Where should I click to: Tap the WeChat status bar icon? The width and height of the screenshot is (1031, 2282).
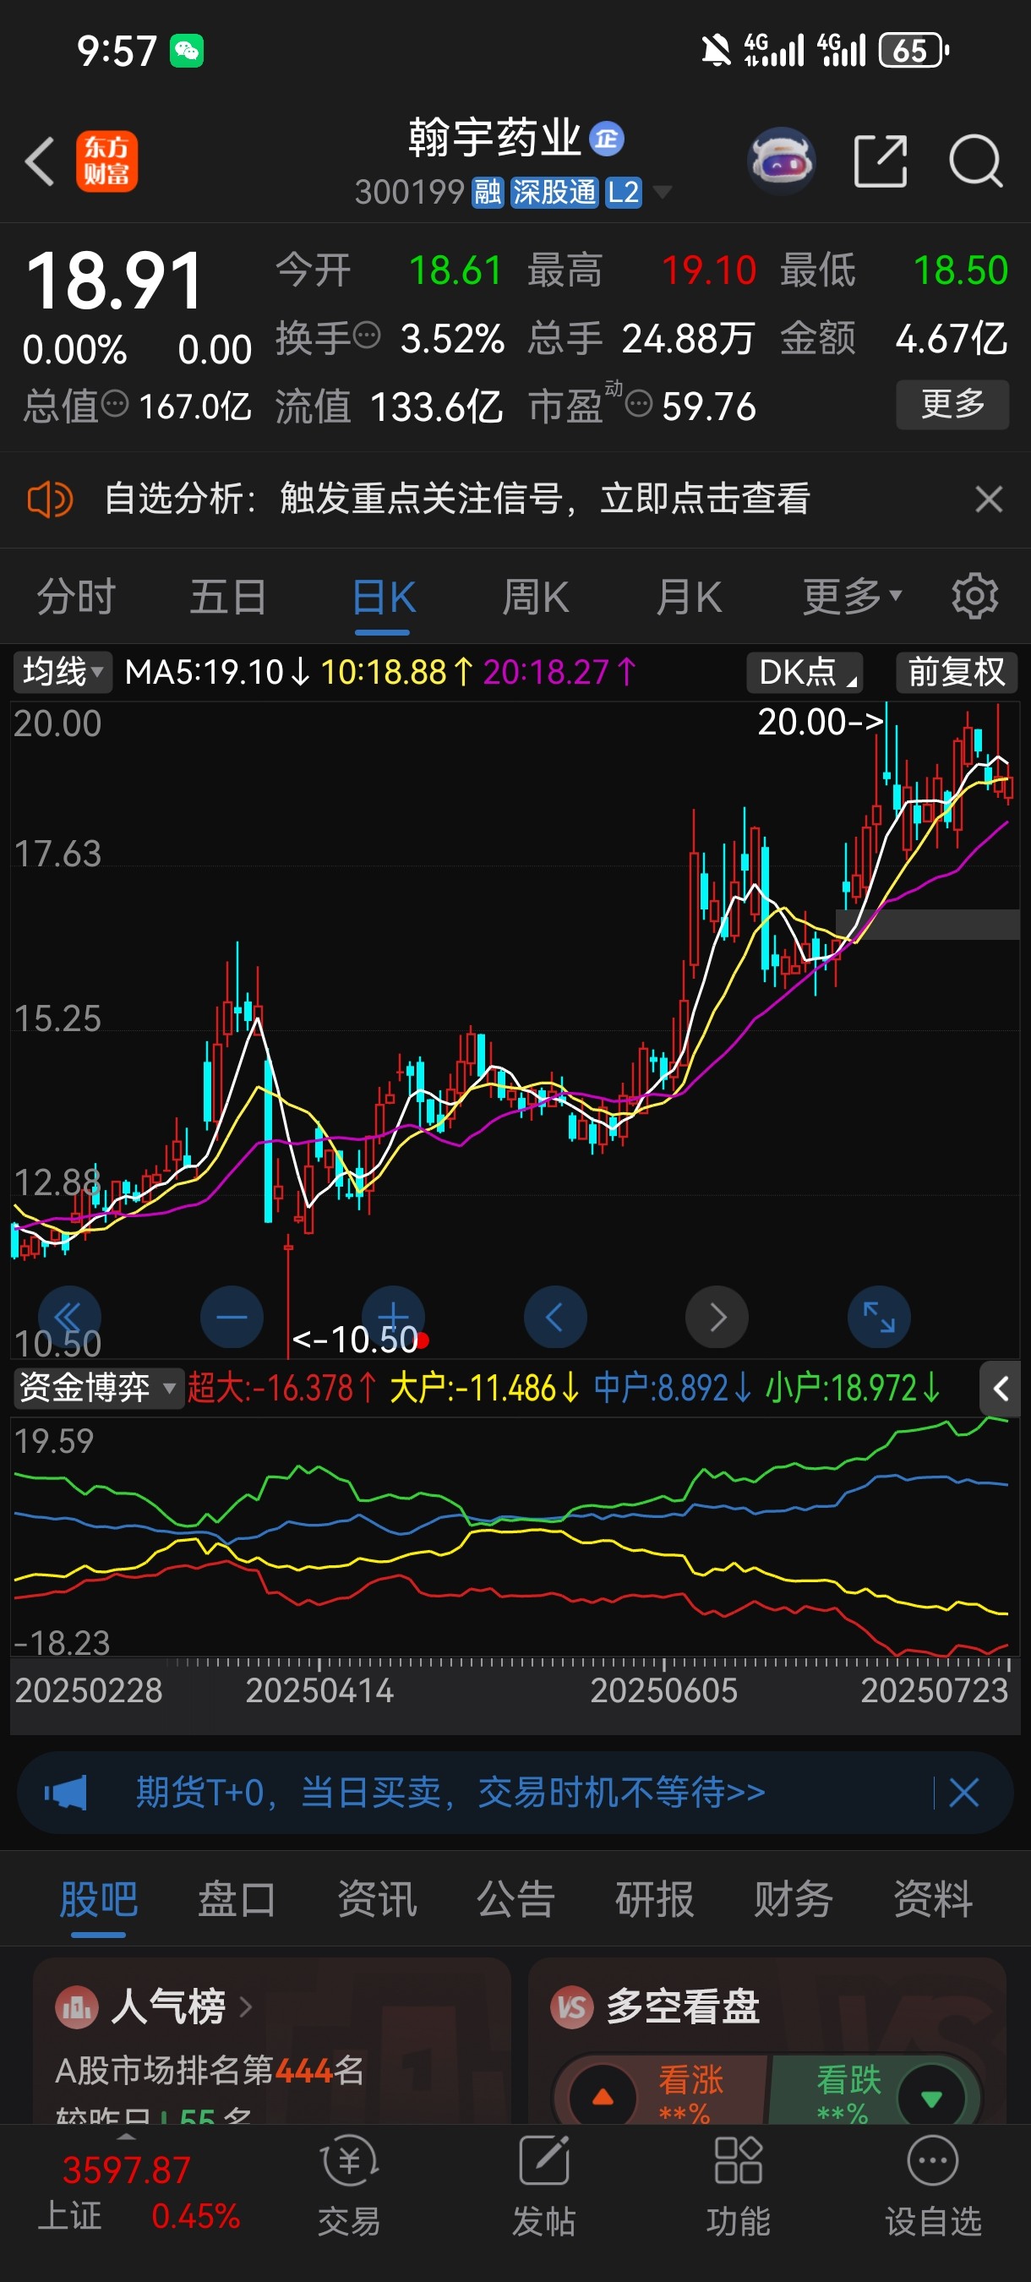point(187,51)
